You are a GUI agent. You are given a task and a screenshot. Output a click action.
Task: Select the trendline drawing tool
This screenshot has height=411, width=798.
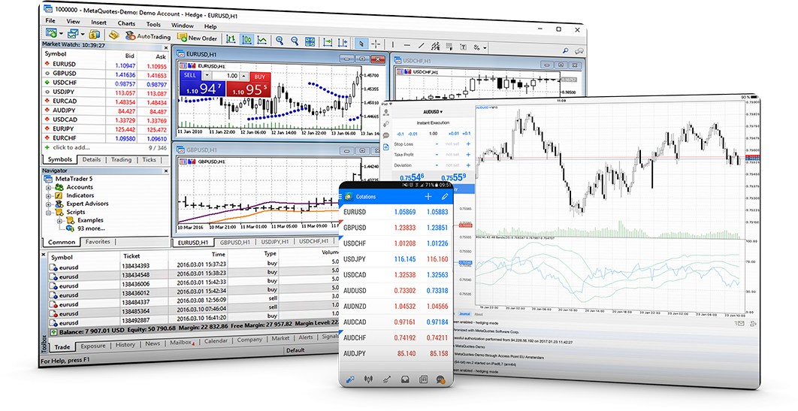(422, 45)
